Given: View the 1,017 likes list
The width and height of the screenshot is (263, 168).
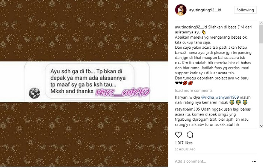Looking at the screenshot, I should pyautogui.click(x=184, y=143).
